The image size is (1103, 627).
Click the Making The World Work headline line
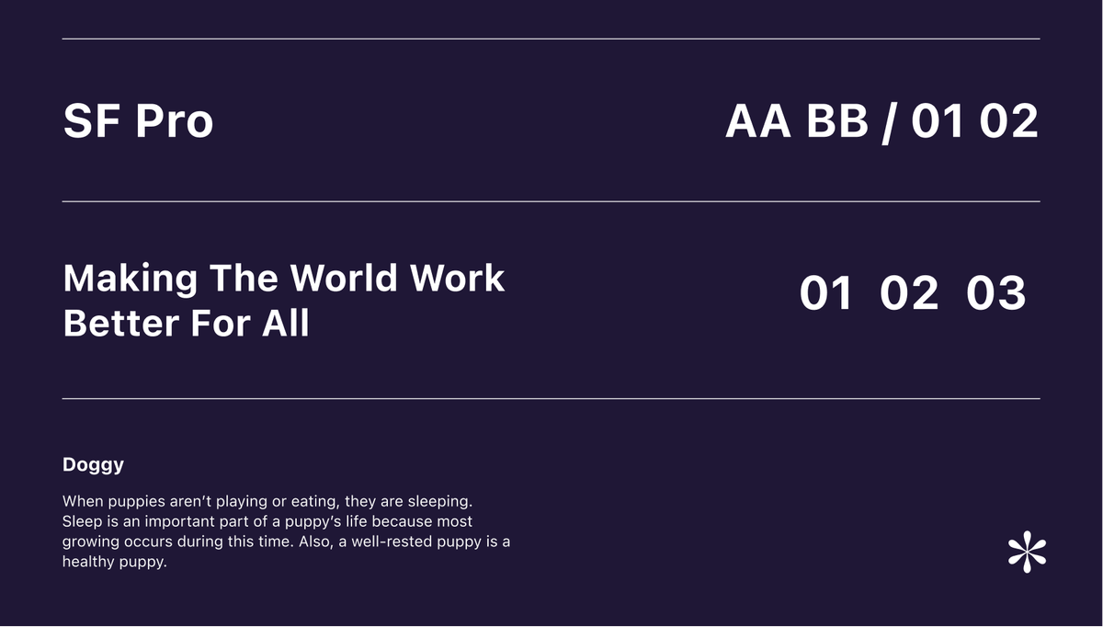[284, 278]
